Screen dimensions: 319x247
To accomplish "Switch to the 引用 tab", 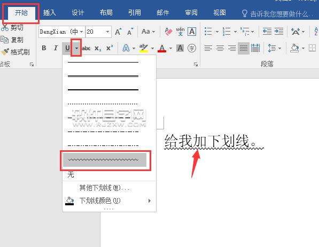I will point(135,13).
